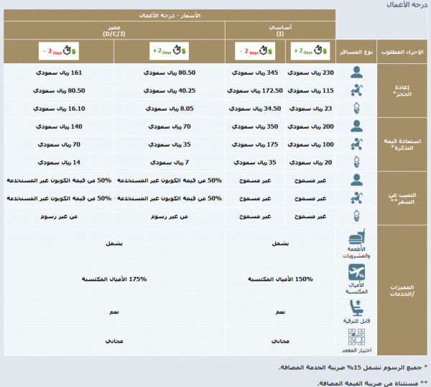Click the upgradeable seat icon

[356, 307]
